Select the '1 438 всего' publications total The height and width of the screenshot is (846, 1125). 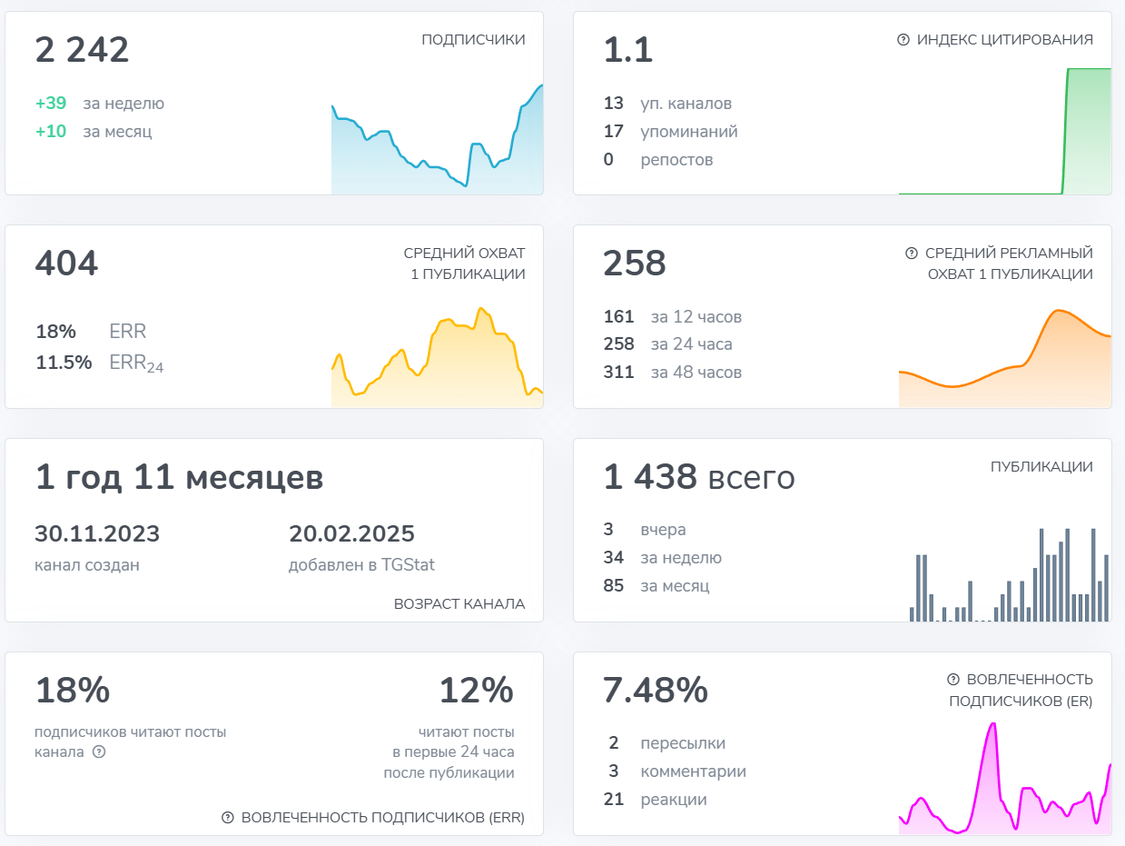pos(699,477)
